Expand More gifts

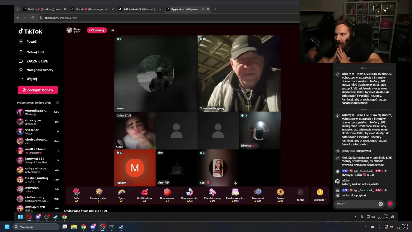(300, 196)
